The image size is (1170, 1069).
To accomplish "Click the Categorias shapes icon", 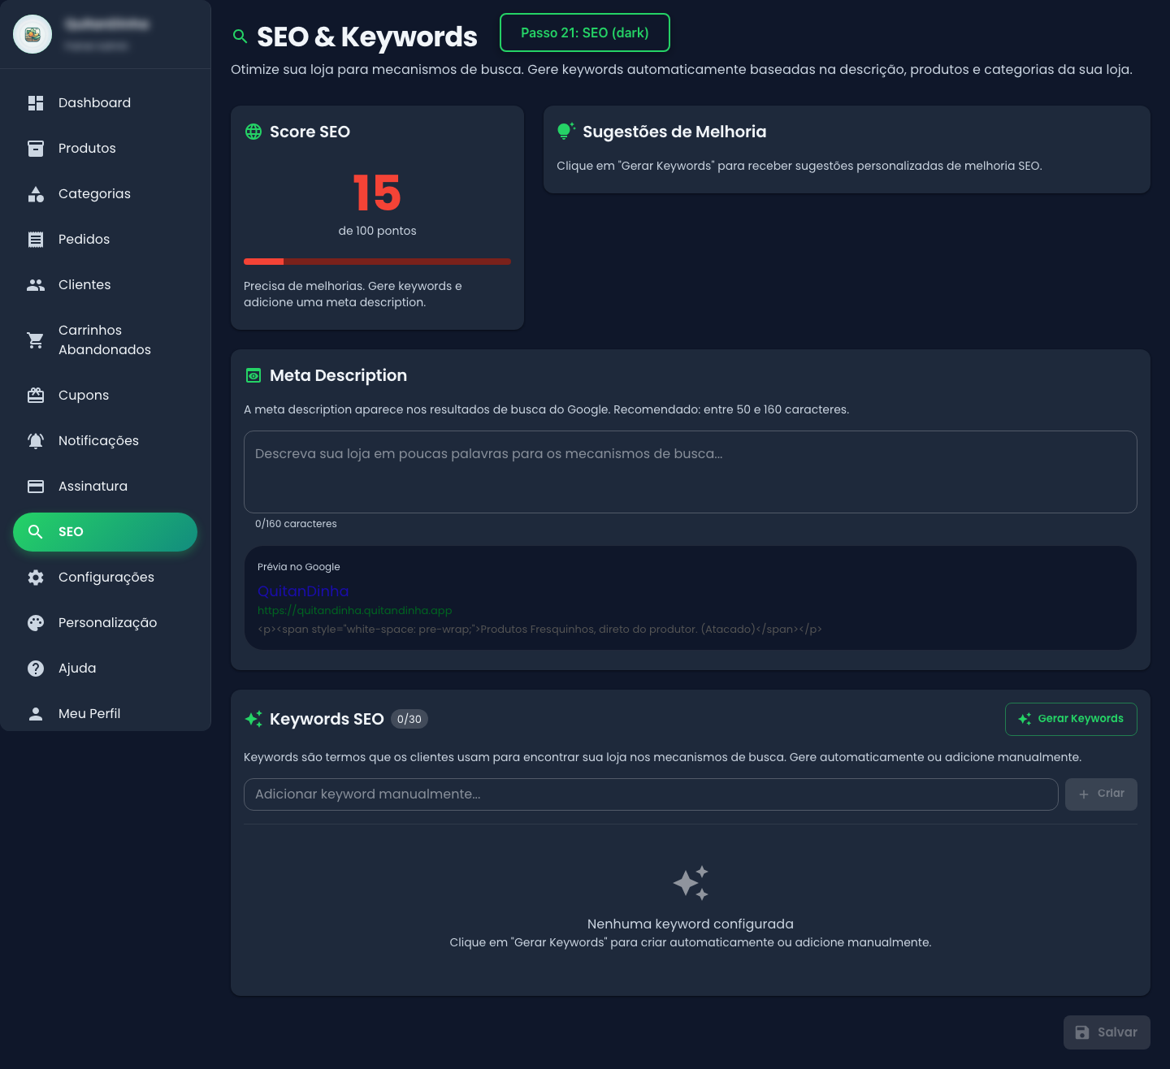I will point(36,194).
